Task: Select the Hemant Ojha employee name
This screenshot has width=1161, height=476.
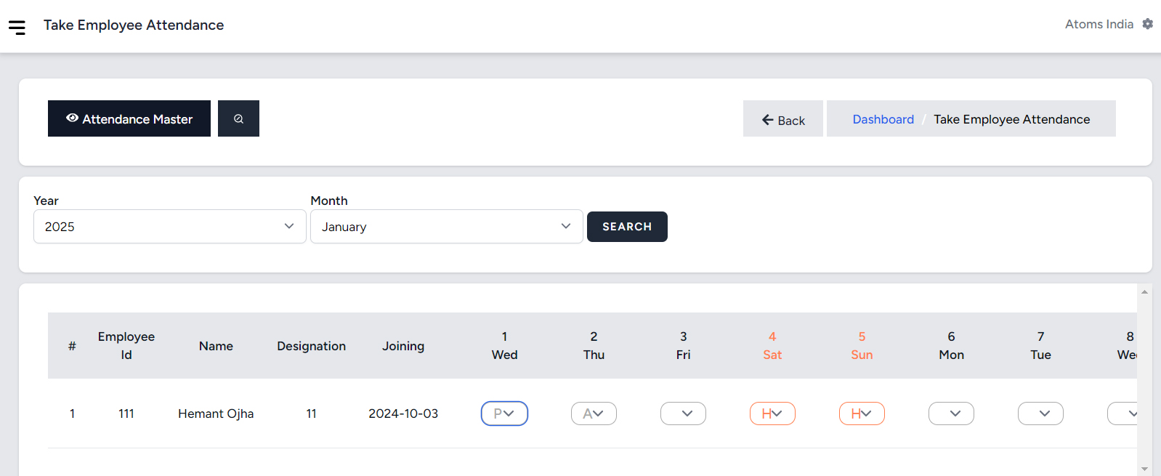Action: point(216,414)
